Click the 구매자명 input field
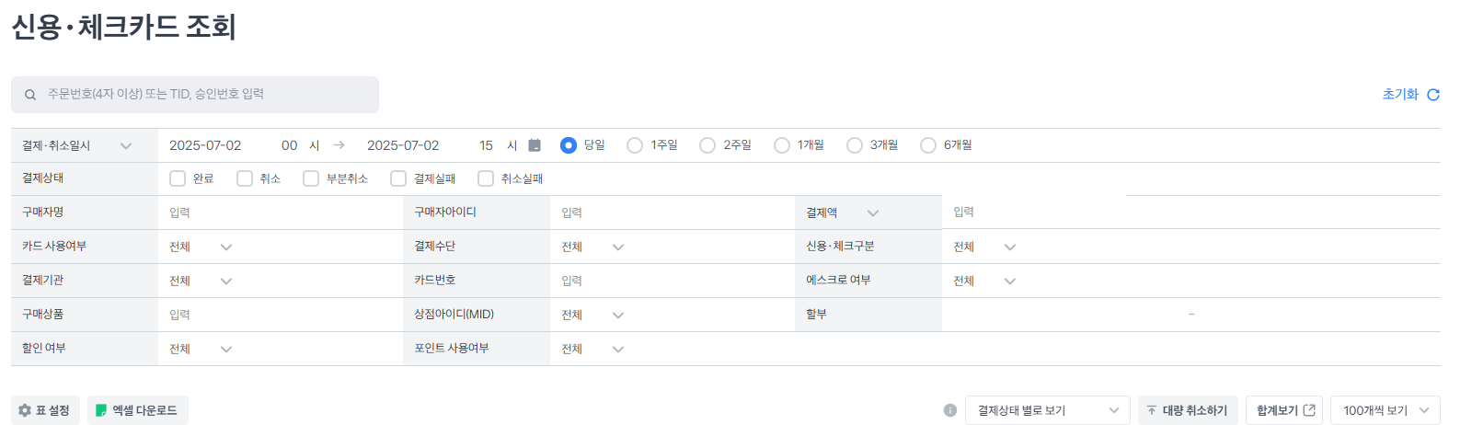 pyautogui.click(x=280, y=212)
